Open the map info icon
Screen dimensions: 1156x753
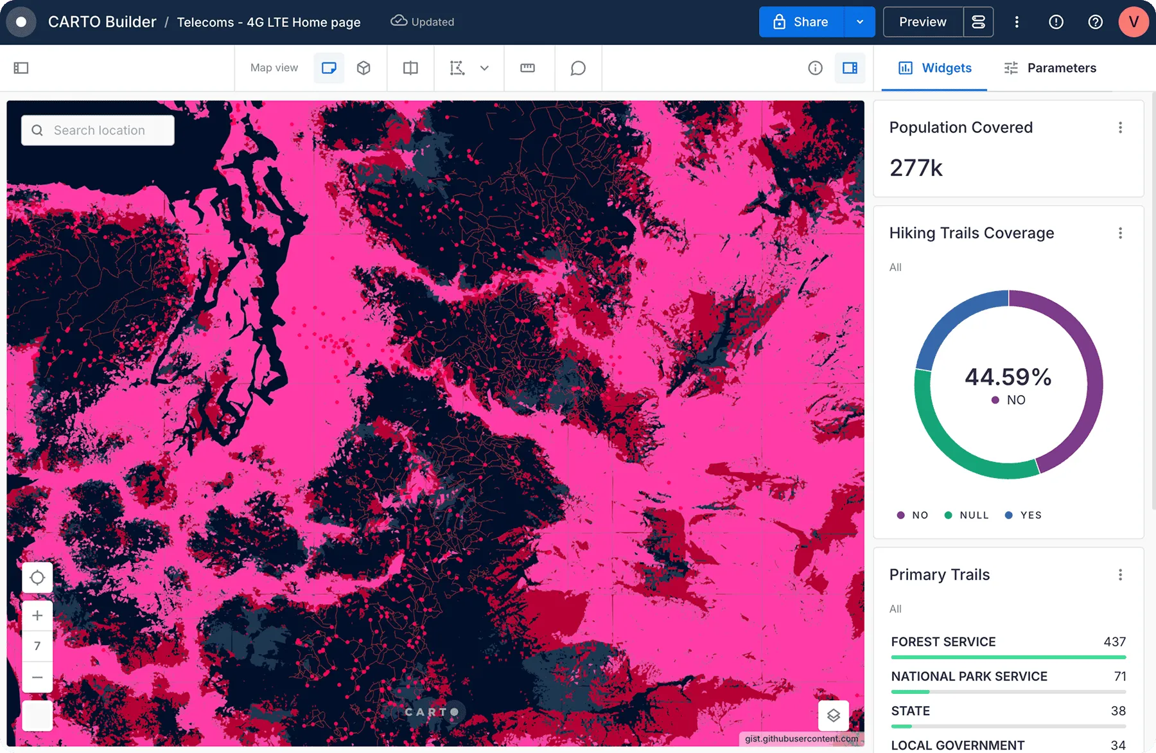coord(815,67)
